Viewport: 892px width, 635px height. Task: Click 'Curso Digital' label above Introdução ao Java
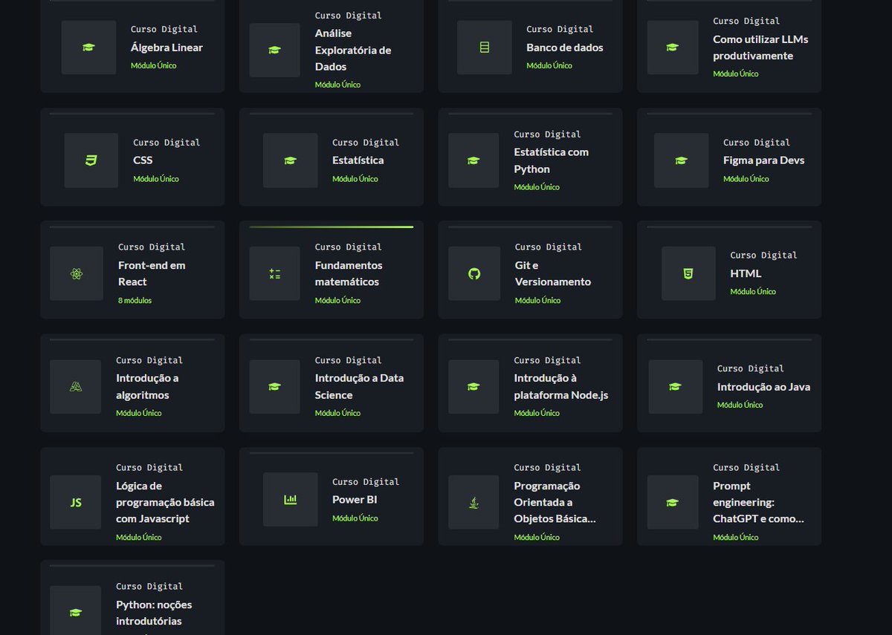tap(751, 368)
